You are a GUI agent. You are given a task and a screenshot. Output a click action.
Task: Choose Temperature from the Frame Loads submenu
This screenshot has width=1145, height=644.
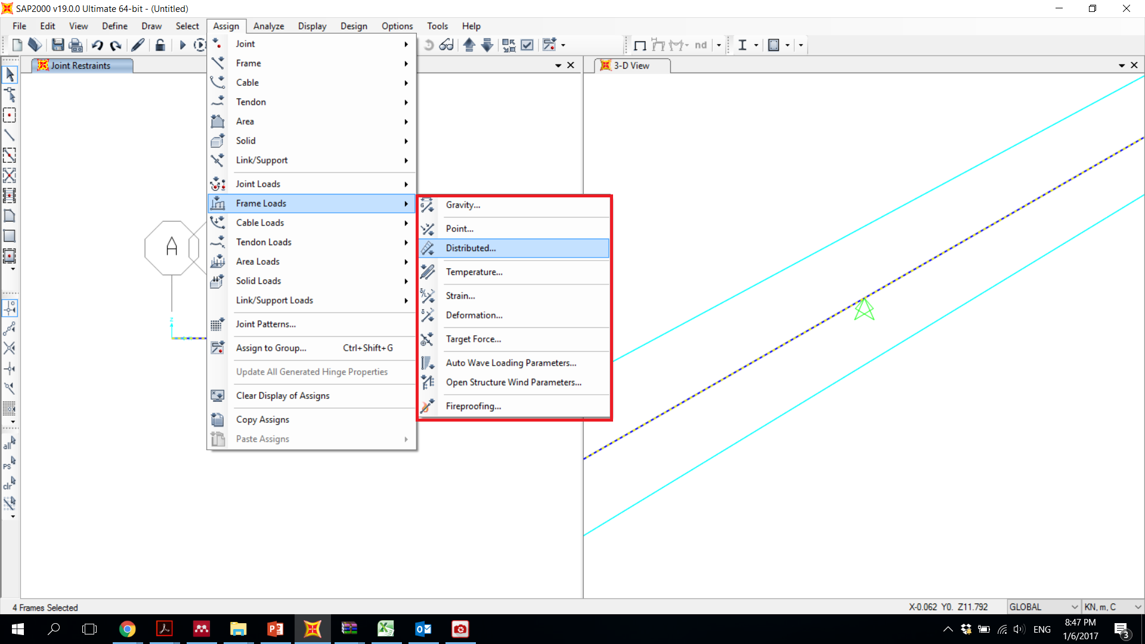513,272
